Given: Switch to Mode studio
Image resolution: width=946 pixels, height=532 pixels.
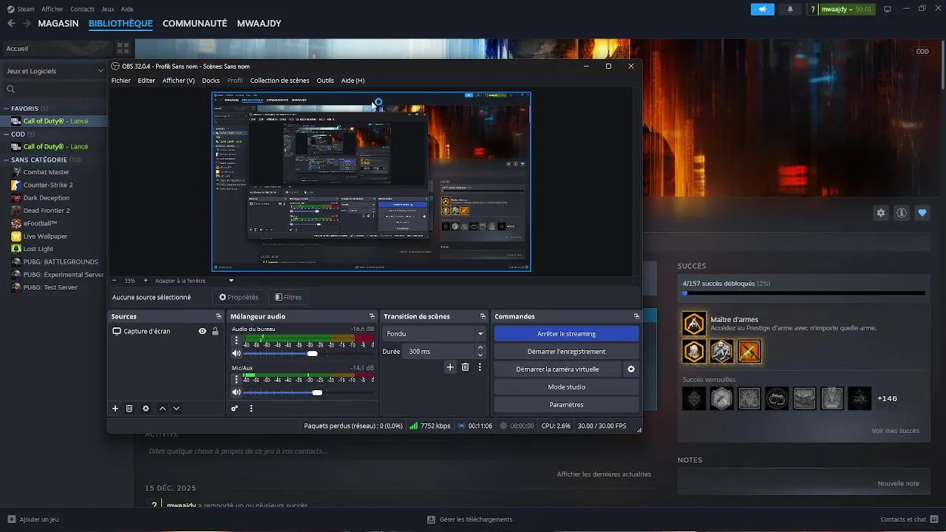Looking at the screenshot, I should pos(566,387).
